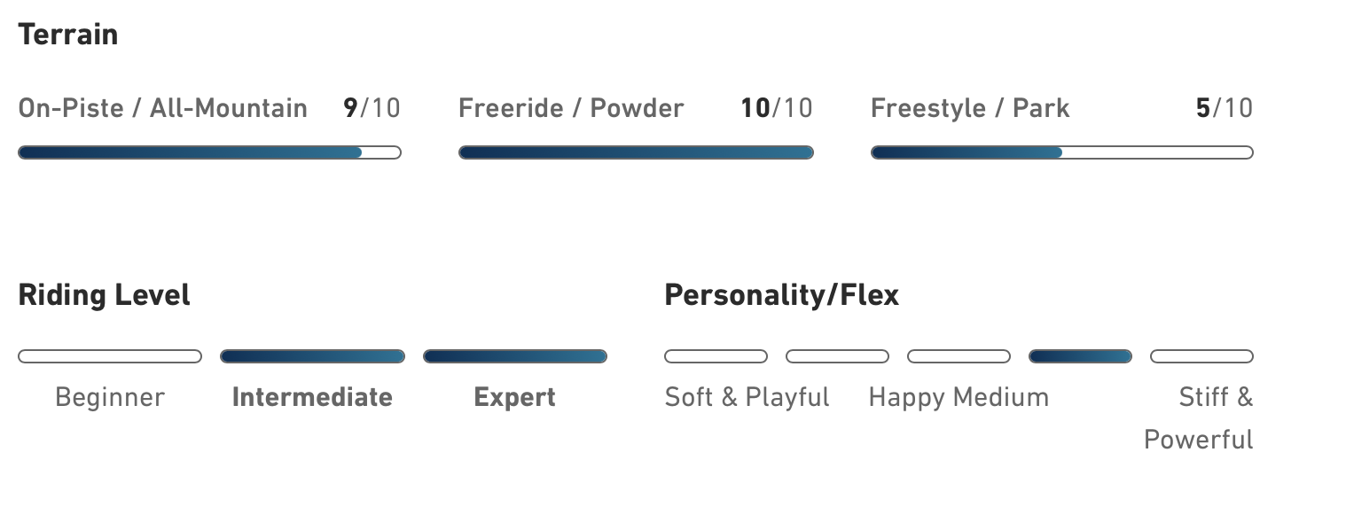Select the empty Beginner level bar

point(110,356)
